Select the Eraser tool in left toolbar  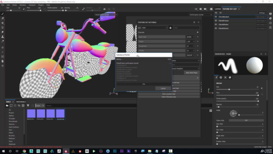[3, 18]
